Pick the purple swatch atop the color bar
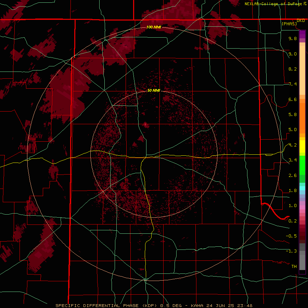The height and width of the screenshot is (308, 308). pyautogui.click(x=302, y=34)
